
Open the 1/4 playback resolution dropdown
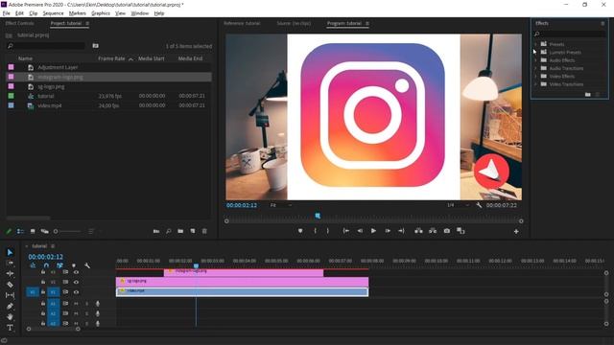click(x=459, y=205)
